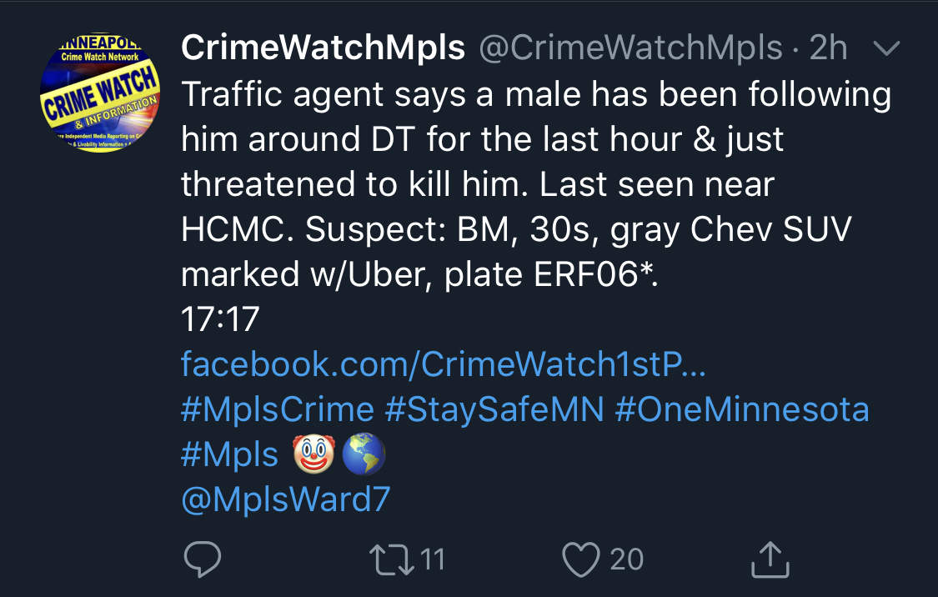The image size is (938, 597).
Task: Click the 2h timestamp
Action: tap(829, 48)
